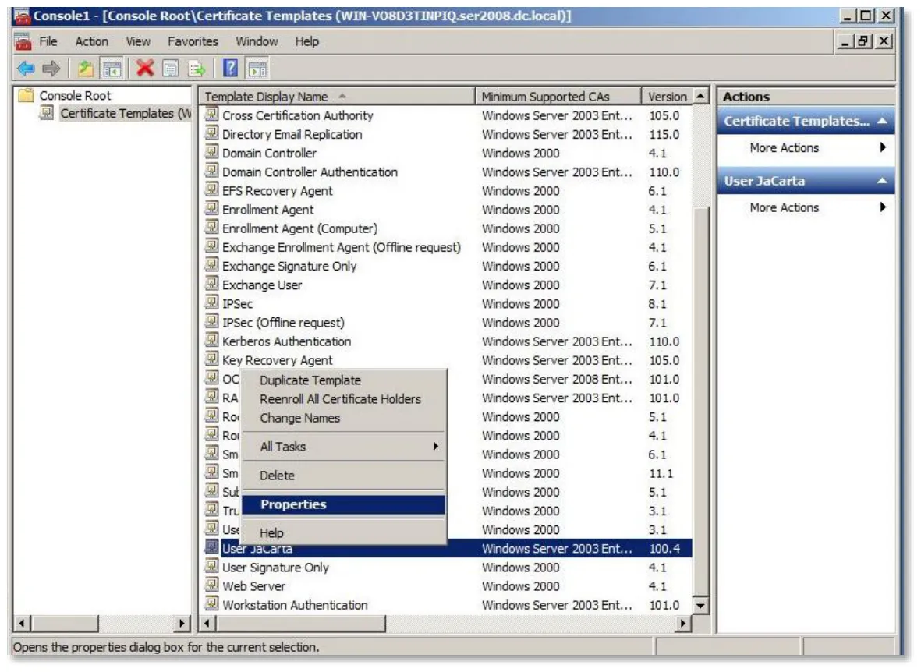Screen dimensions: 921x672
Task: Expand More Actions under Certificate Templates
Action: pos(806,148)
